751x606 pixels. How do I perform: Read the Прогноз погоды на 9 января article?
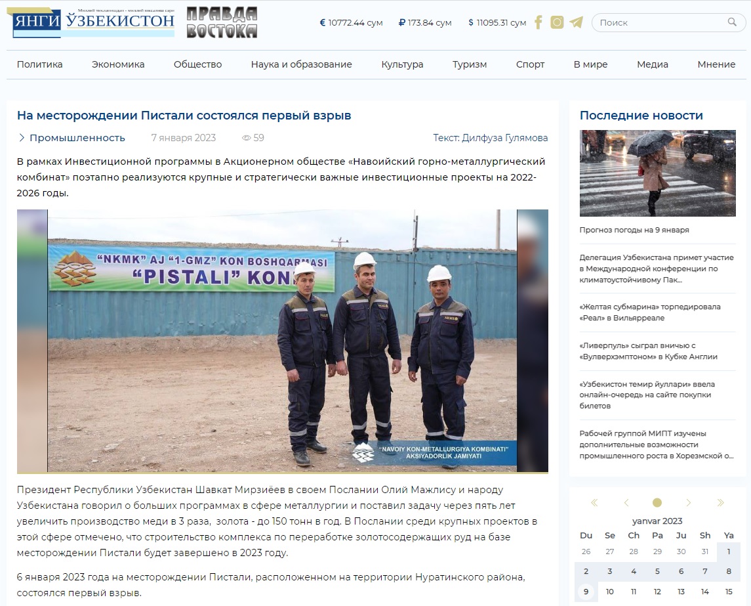coord(634,230)
